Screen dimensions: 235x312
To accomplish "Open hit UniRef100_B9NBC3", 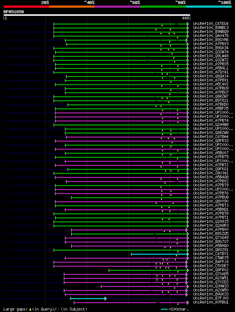I will (211, 28).
